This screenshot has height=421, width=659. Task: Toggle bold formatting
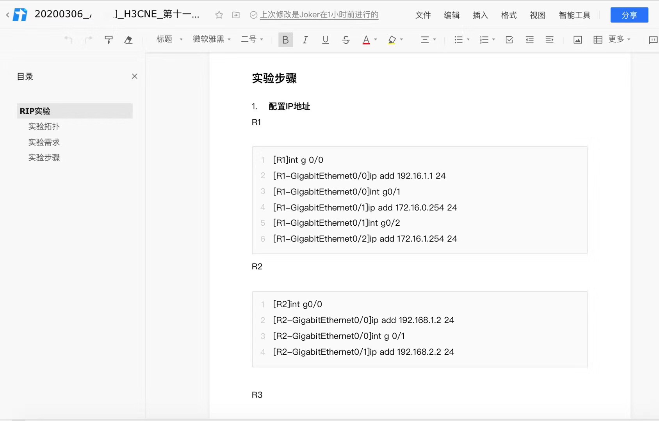point(285,40)
